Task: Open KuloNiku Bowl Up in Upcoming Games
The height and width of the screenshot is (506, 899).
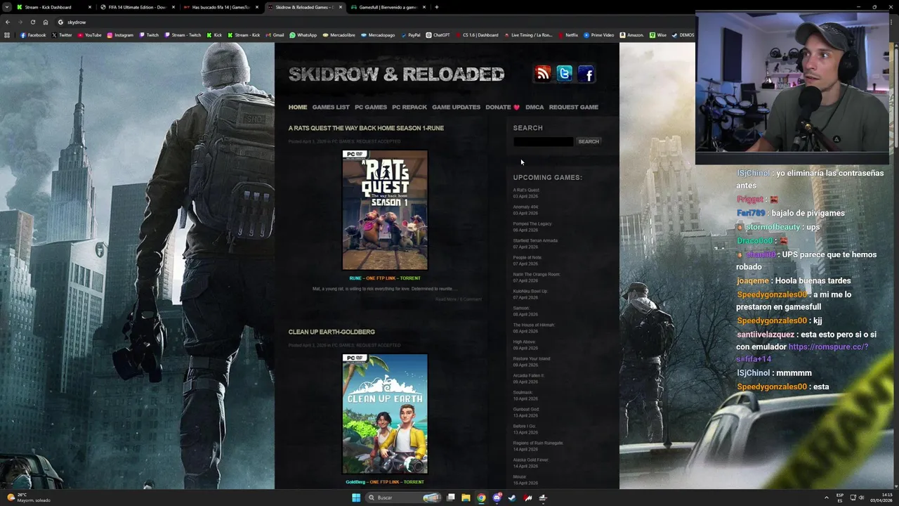Action: pyautogui.click(x=530, y=291)
